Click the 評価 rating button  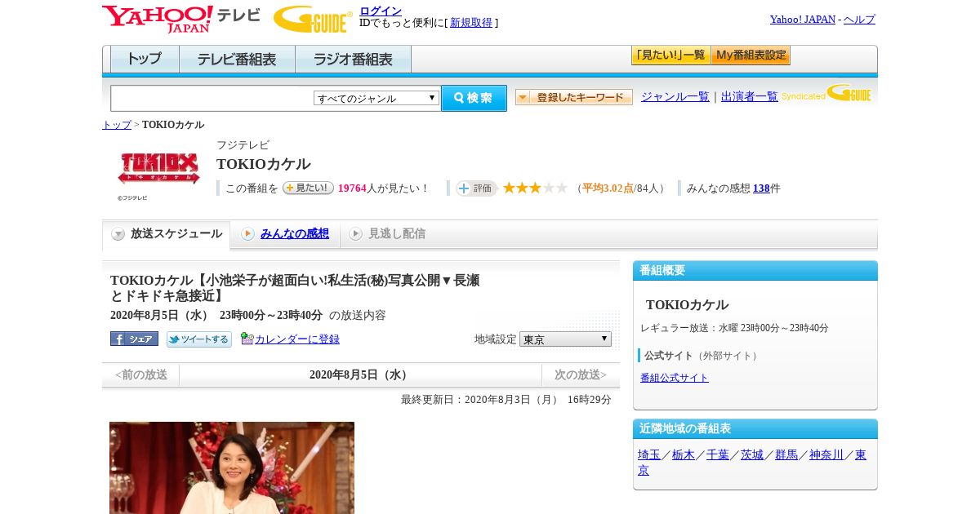pos(476,188)
